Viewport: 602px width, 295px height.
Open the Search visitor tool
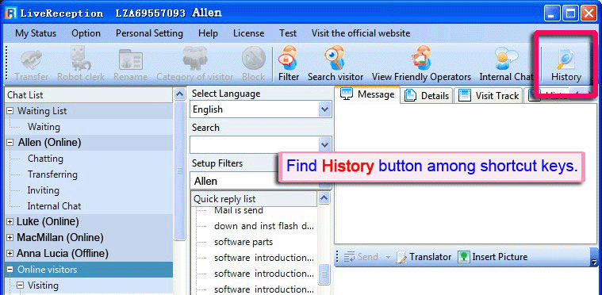coord(336,64)
